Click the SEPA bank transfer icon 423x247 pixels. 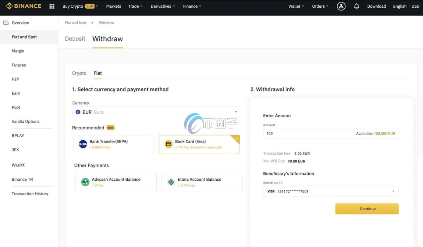coord(83,144)
